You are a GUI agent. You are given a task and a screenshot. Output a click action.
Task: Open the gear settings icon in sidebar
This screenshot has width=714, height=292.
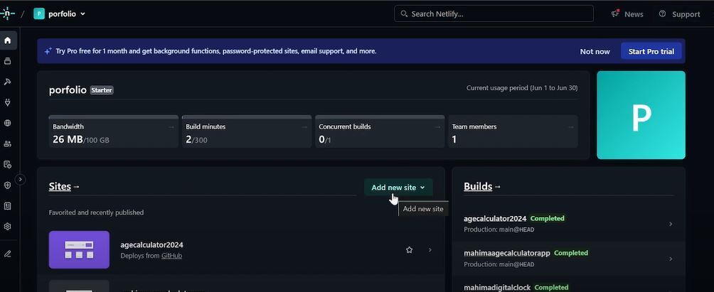8,227
